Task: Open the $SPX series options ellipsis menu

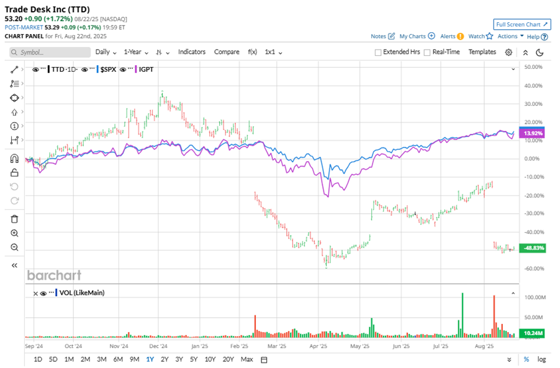Action: click(92, 69)
